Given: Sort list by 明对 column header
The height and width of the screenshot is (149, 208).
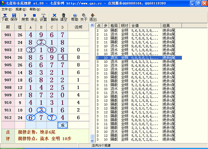Looking at the screenshot, I should coord(124,26).
